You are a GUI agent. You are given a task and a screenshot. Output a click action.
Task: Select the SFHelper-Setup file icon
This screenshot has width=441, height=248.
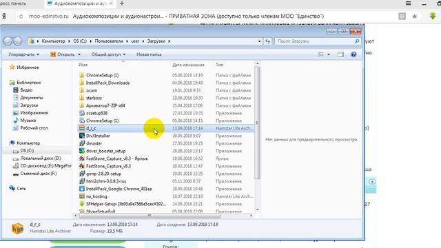point(82,204)
